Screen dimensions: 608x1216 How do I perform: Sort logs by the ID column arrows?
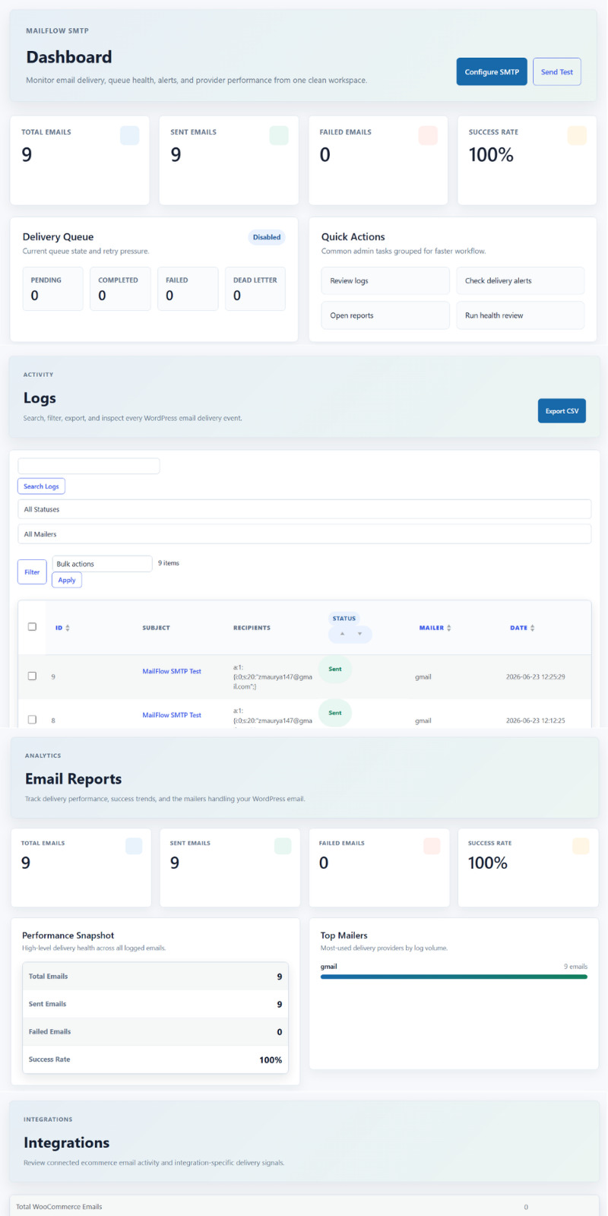[68, 628]
